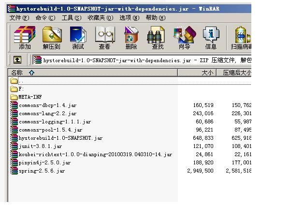Select file name commons-lang-2.2.jar
290x214 pixels.
tap(47, 113)
